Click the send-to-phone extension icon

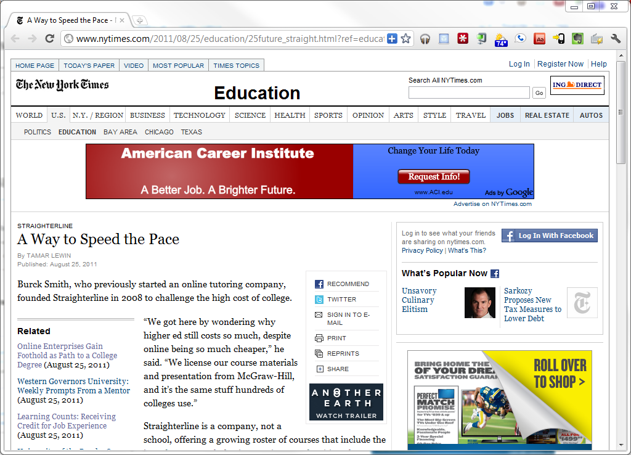558,39
